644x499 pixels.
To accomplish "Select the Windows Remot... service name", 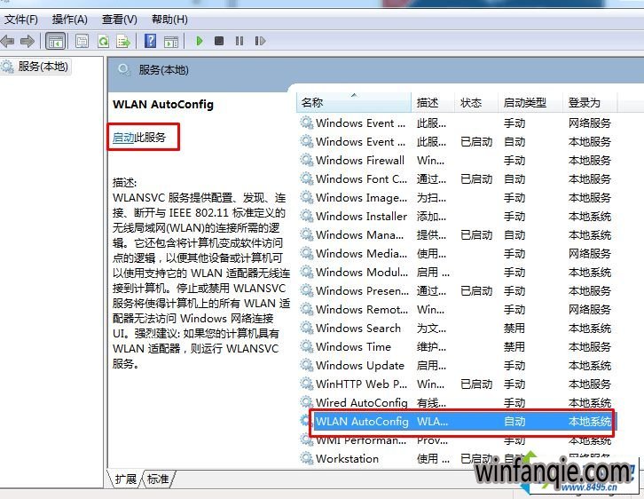I will (362, 310).
